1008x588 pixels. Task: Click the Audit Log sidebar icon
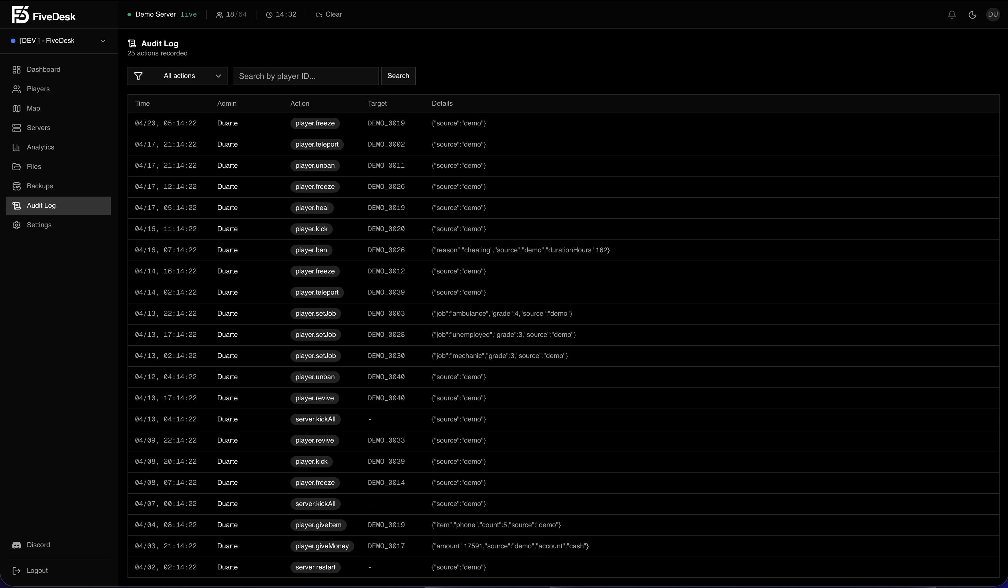(x=16, y=205)
